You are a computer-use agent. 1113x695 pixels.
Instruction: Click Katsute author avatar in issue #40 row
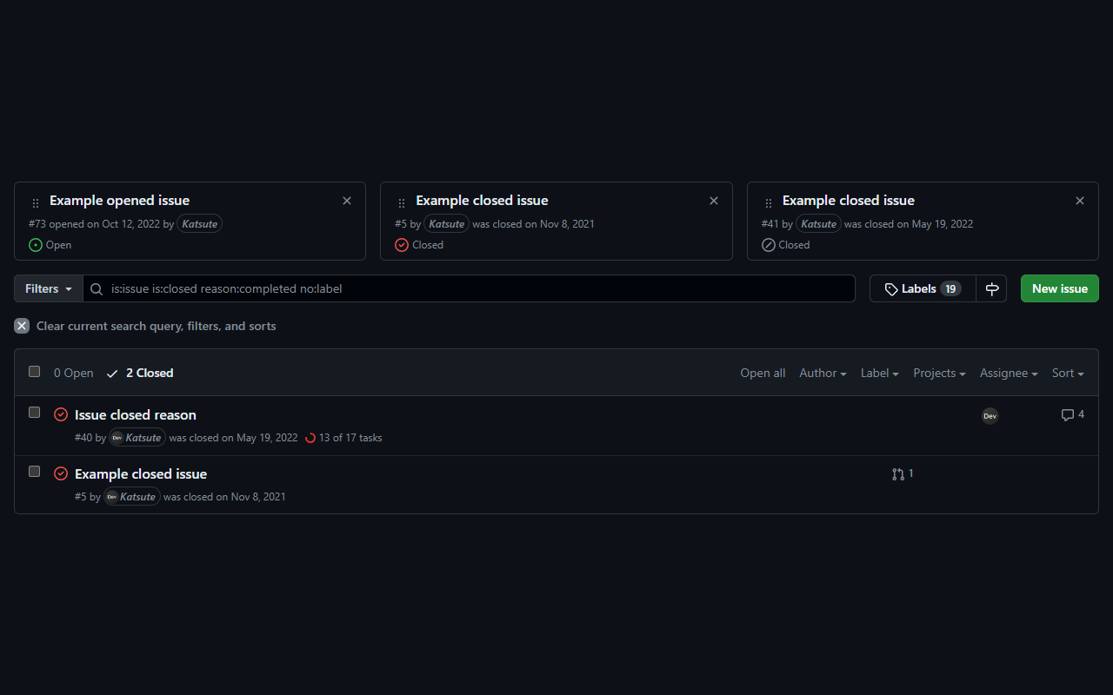[x=117, y=438]
